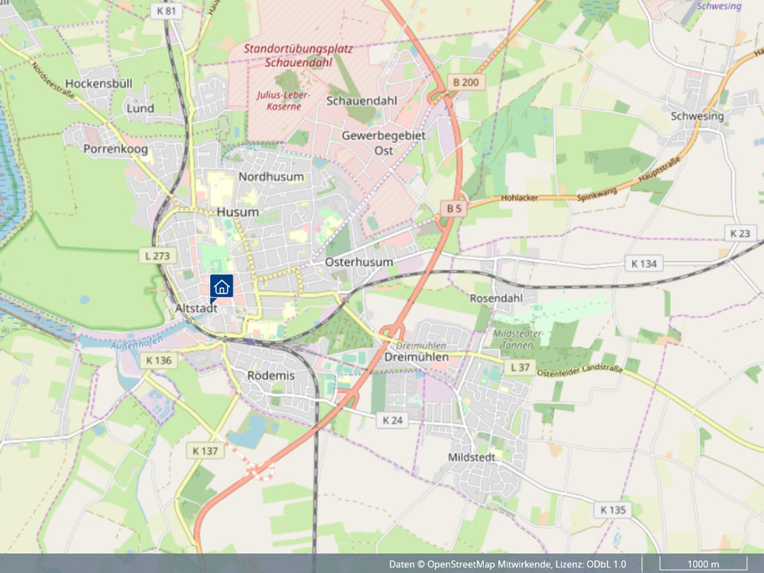
Task: Click the L 273 road shield
Action: [158, 255]
